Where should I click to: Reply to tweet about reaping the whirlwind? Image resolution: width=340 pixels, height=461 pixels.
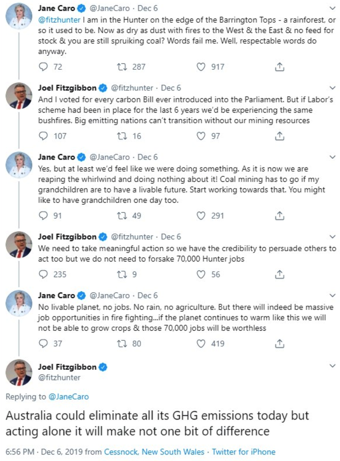pyautogui.click(x=43, y=216)
